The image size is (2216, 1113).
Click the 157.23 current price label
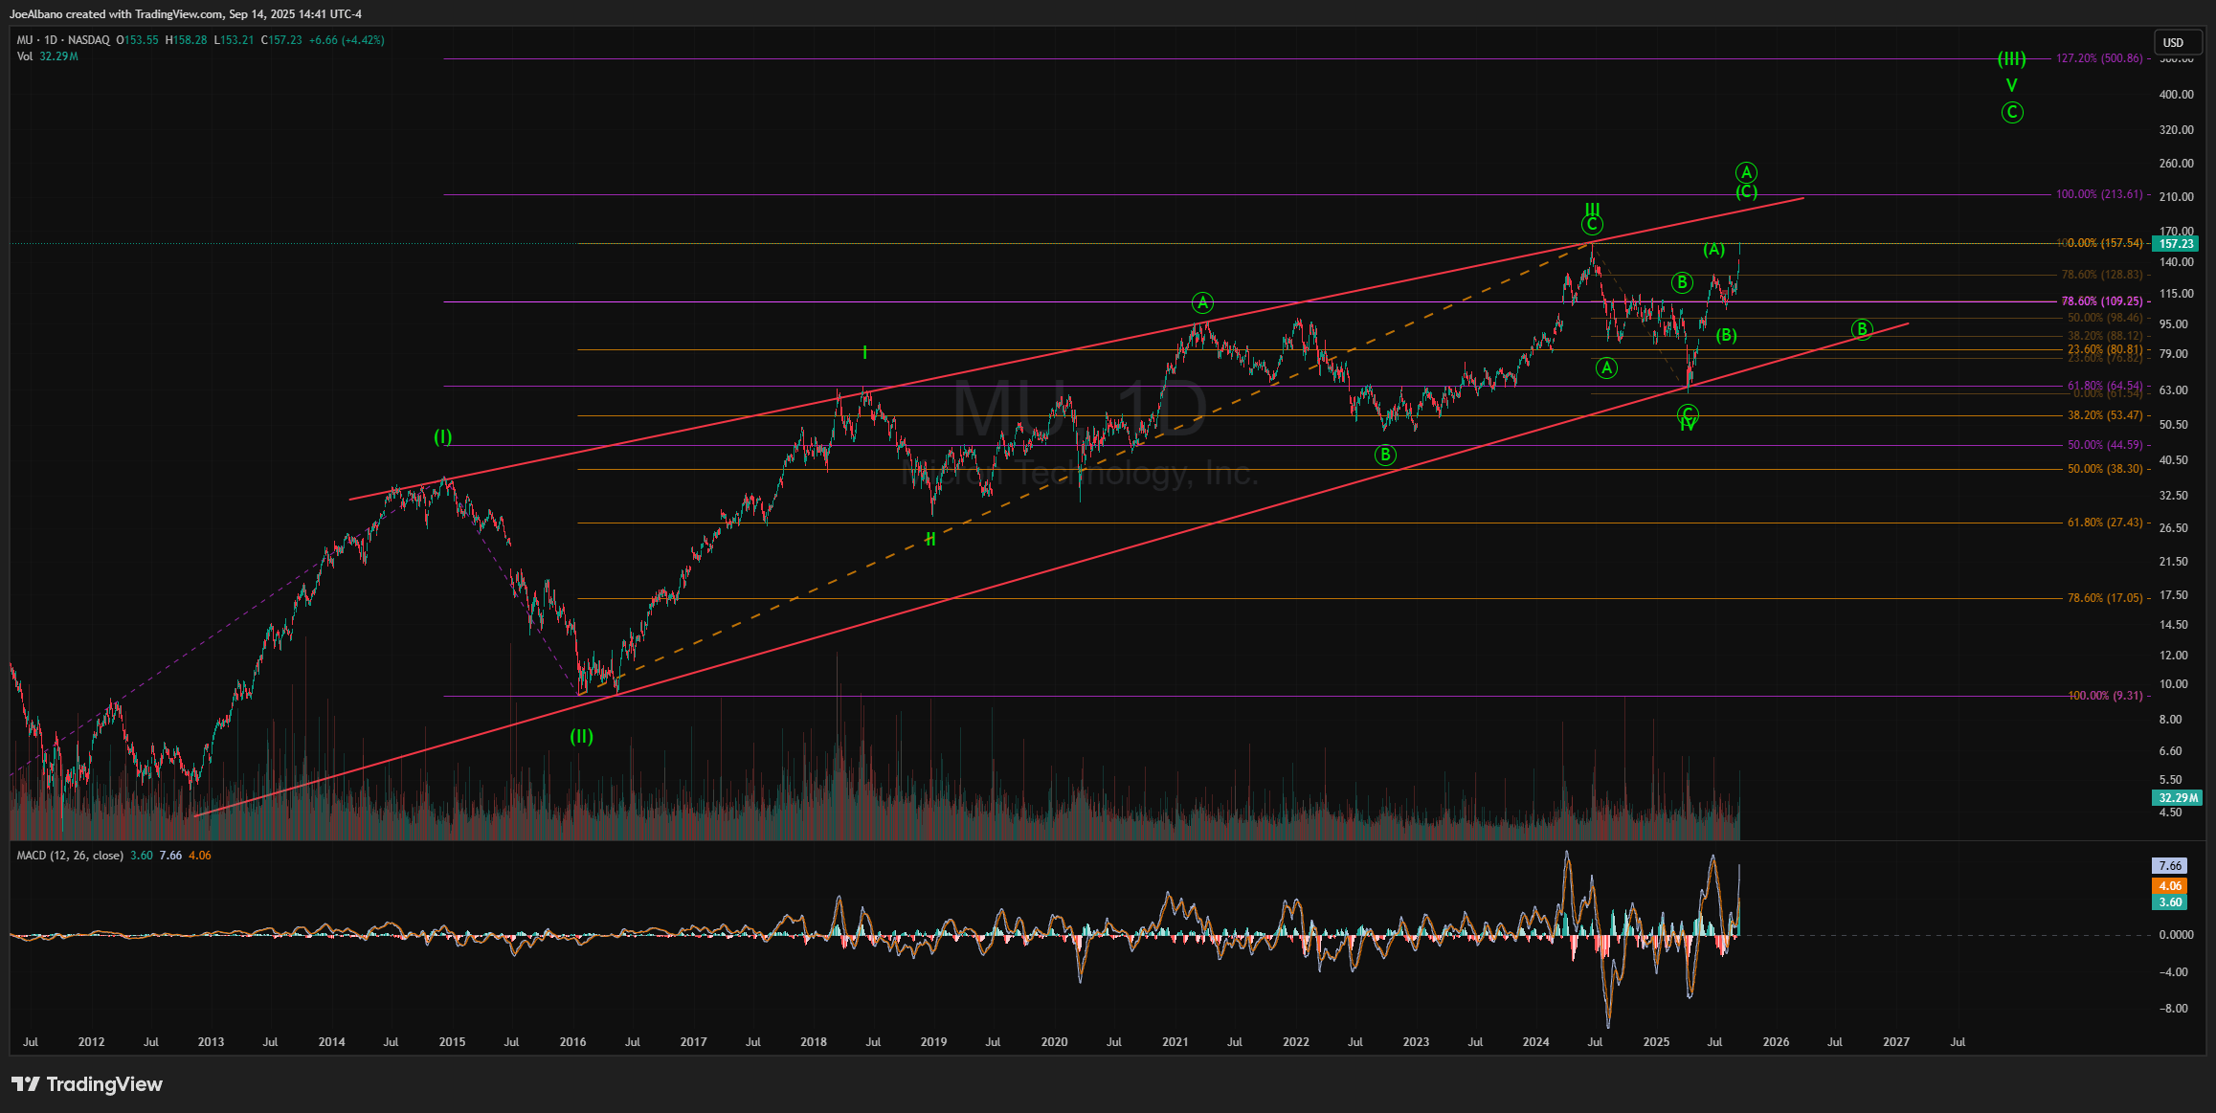pos(2175,244)
